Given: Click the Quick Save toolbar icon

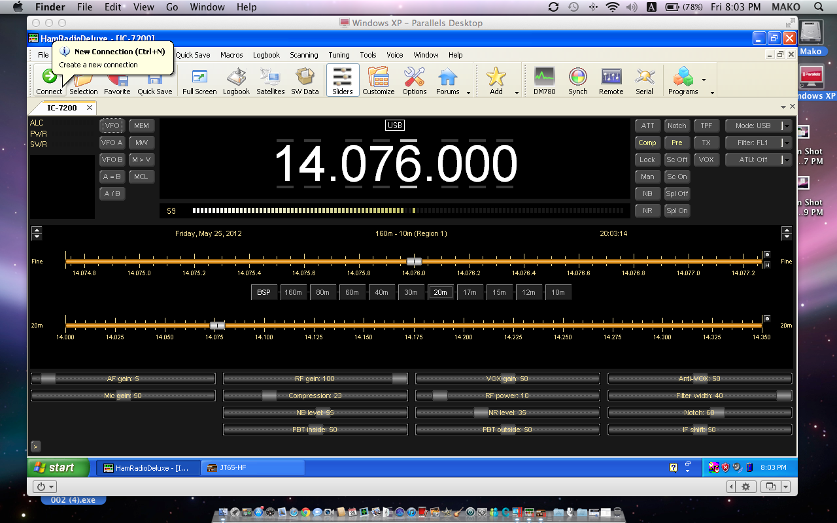Looking at the screenshot, I should point(155,81).
